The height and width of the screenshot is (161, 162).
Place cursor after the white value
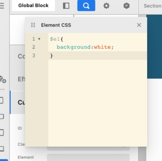click(111, 47)
